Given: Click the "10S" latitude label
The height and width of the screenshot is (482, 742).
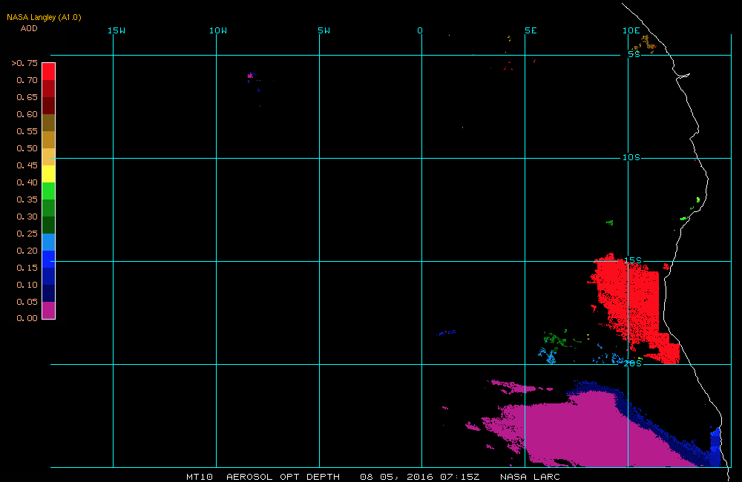Looking at the screenshot, I should tap(631, 157).
